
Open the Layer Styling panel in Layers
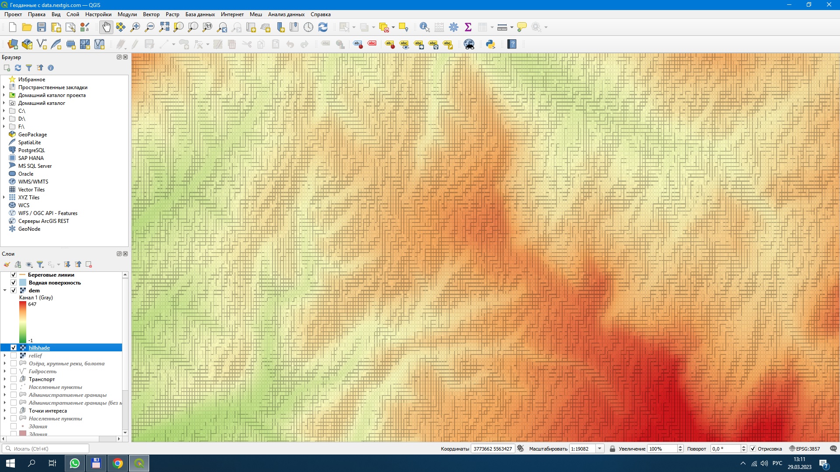point(7,264)
